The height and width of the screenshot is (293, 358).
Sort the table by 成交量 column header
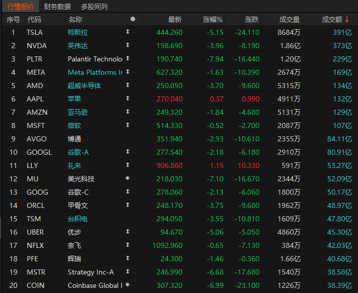(289, 19)
